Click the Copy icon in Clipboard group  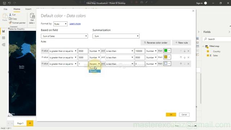click(10, 19)
